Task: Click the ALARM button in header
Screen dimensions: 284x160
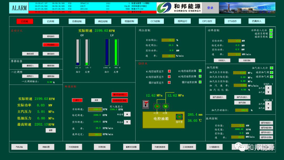Action: [x=19, y=8]
